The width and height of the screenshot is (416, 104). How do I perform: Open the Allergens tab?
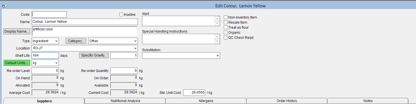tap(206, 101)
